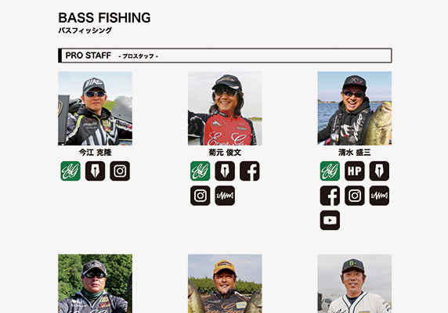This screenshot has height=313, width=448.
Task: Open 菊元 俊文's Facebook icon
Action: 250,171
